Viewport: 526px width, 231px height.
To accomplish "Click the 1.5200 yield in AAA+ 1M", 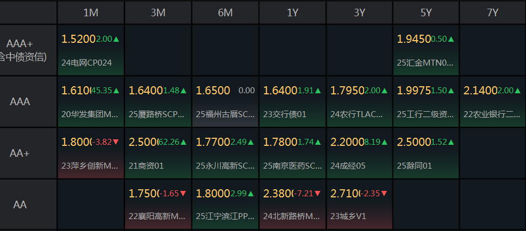I will (78, 39).
